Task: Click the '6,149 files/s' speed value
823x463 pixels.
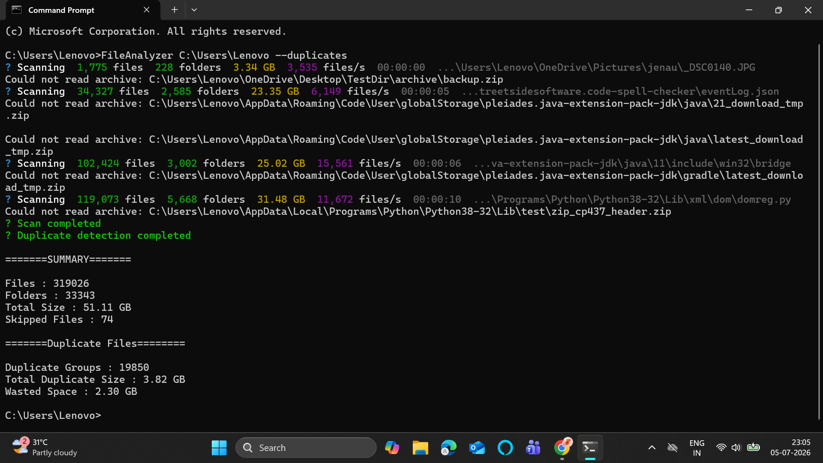Action: pyautogui.click(x=350, y=91)
